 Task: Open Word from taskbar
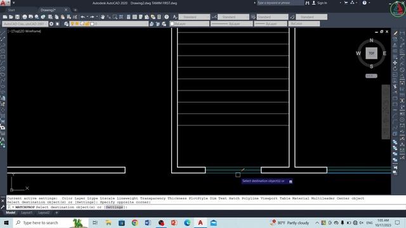148,222
